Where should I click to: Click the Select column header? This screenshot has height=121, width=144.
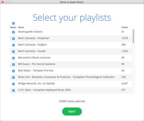[13, 27]
